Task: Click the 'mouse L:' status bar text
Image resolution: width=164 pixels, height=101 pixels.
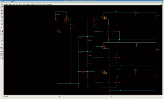Action: (x=6, y=96)
